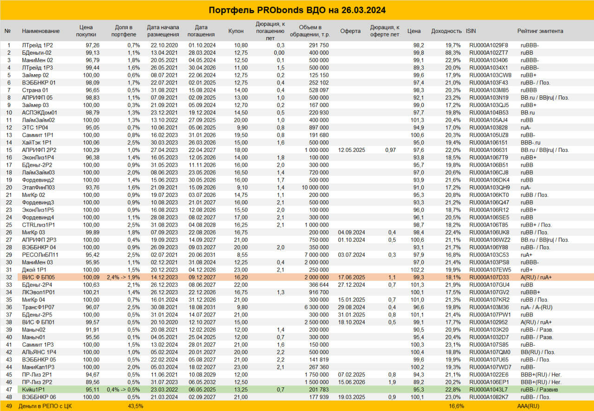Click the volume value '366 644'

[318, 285]
